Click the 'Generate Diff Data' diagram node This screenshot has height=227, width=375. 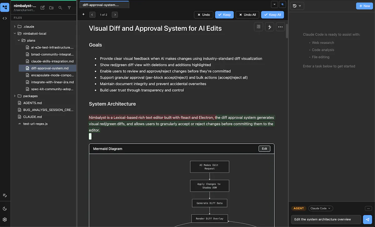click(x=209, y=203)
